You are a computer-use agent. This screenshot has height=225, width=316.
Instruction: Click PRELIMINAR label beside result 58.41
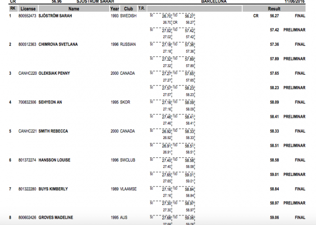pyautogui.click(x=294, y=117)
